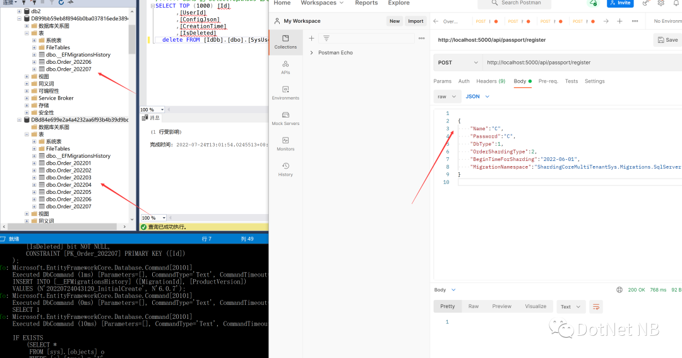Image resolution: width=682 pixels, height=358 pixels.
Task: Expand the Postman Echo collection
Action: (311, 52)
